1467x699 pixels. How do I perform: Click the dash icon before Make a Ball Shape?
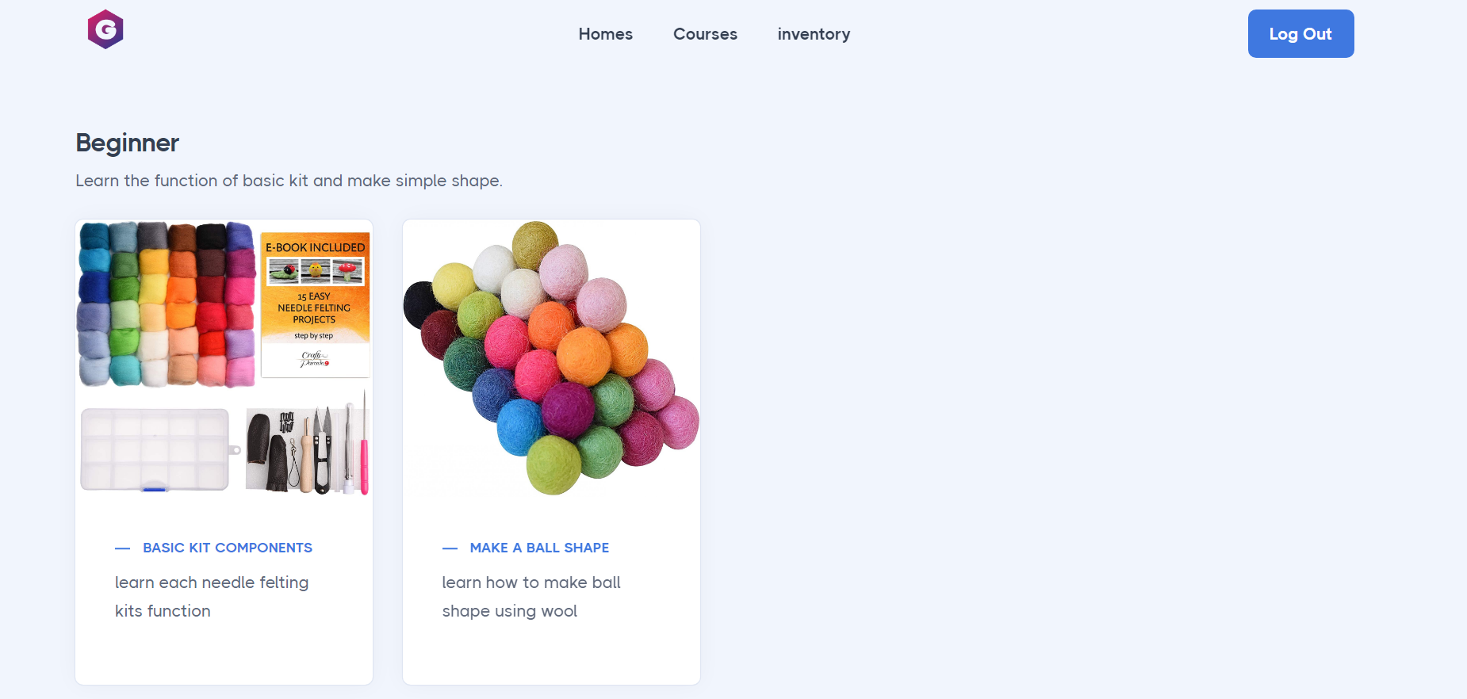[x=450, y=548]
